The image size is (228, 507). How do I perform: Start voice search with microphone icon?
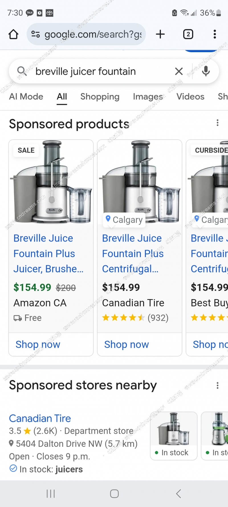click(x=206, y=71)
